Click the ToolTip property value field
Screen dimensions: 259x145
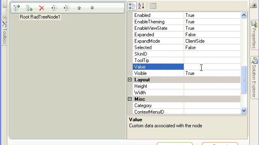[x=212, y=60]
